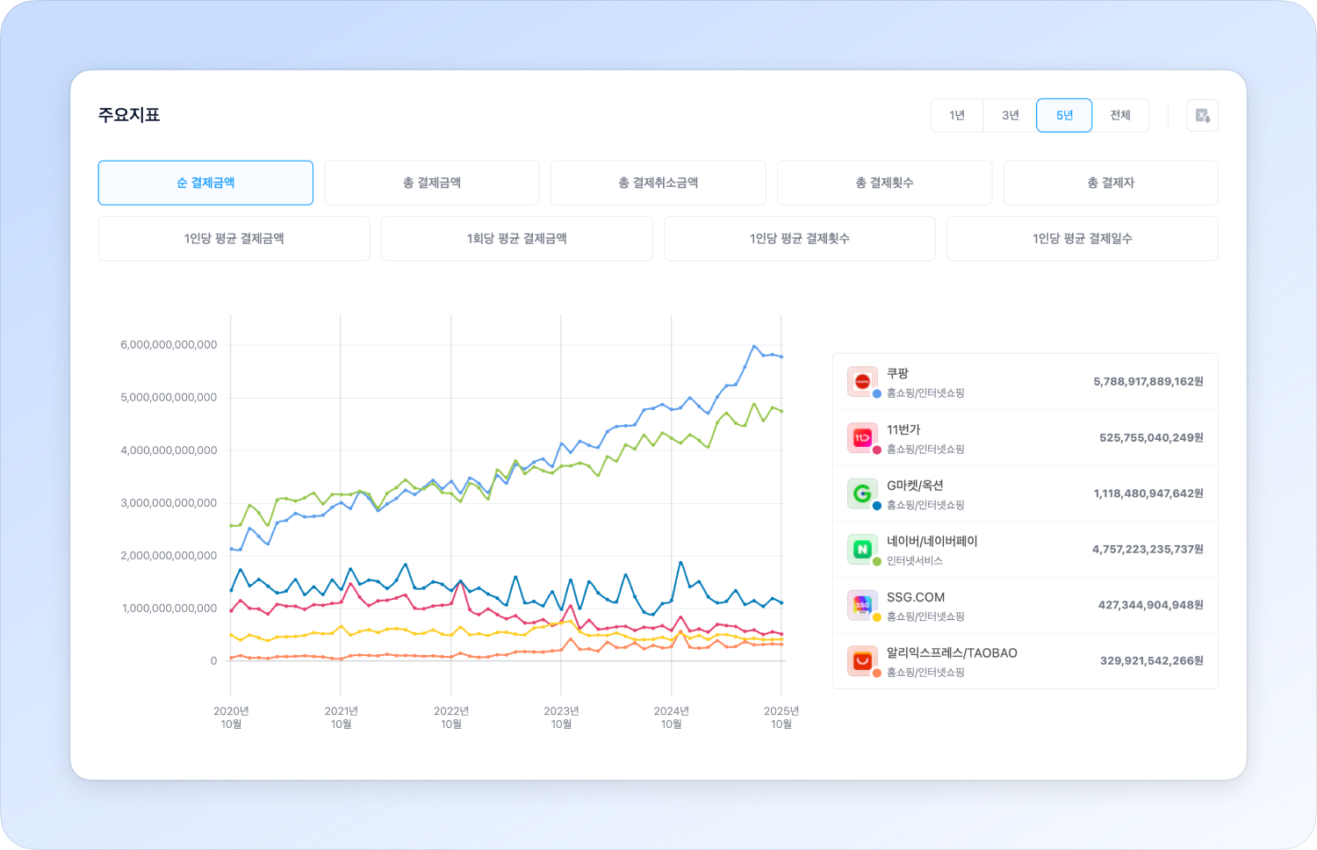Click the 홈쇼핑/인터넷쇼핑 category under SSG.COM
Screen dimensions: 1317x850
pos(925,616)
